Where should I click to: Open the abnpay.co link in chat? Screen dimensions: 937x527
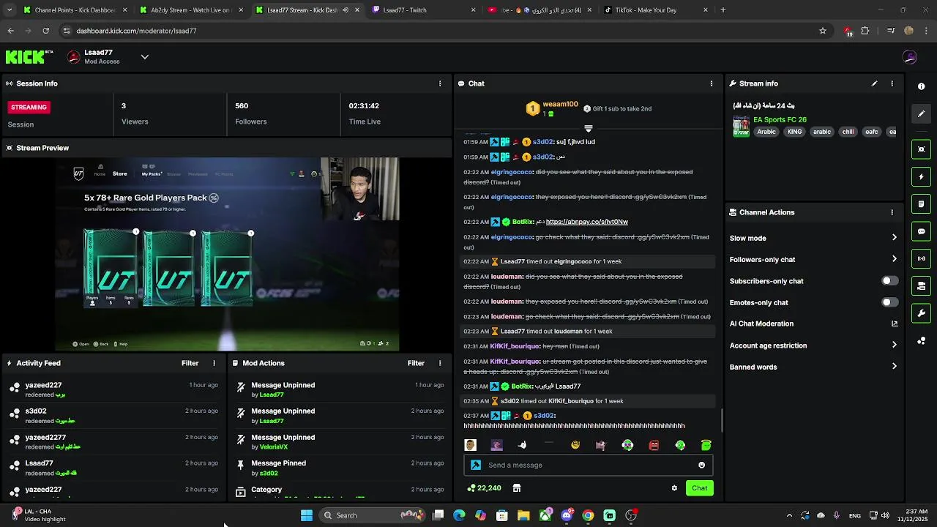tap(587, 222)
